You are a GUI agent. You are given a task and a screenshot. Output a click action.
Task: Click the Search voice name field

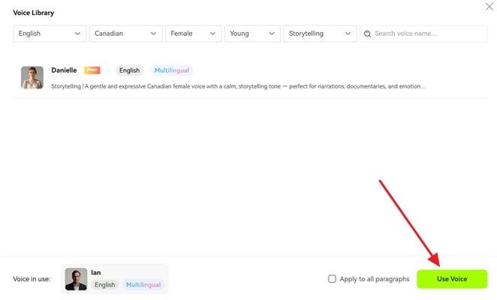(423, 34)
